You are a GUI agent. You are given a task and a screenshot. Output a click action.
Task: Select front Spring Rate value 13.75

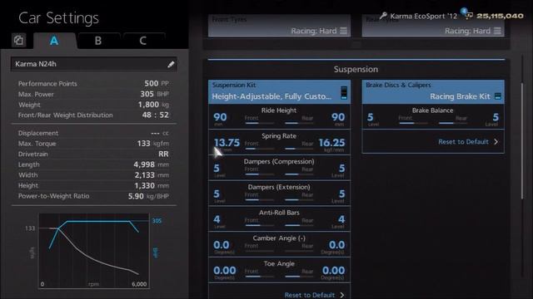pos(227,142)
